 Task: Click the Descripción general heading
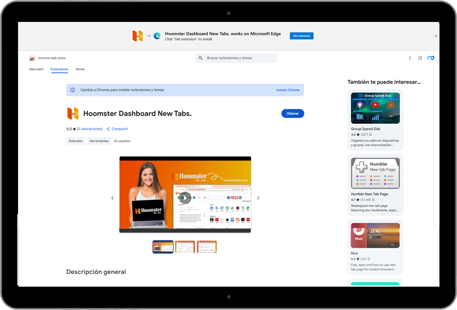tap(96, 272)
